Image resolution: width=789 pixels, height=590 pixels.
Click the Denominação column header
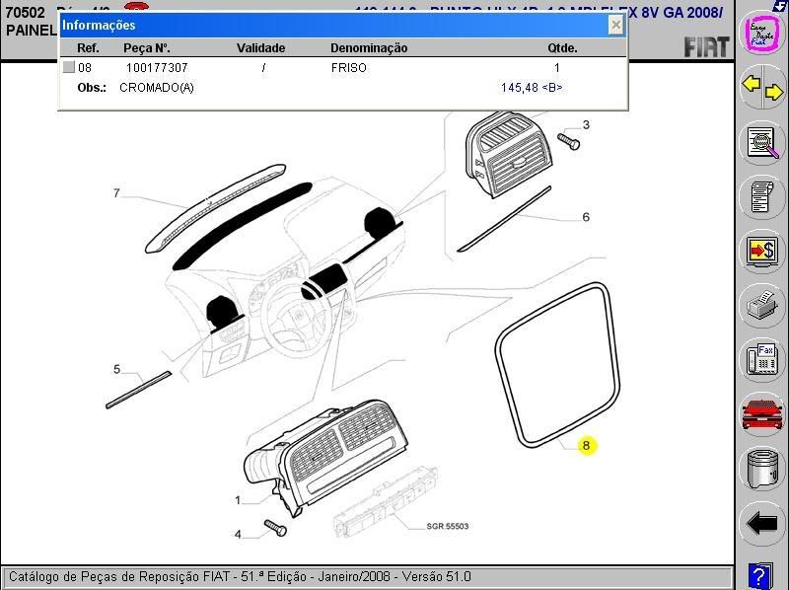click(369, 48)
